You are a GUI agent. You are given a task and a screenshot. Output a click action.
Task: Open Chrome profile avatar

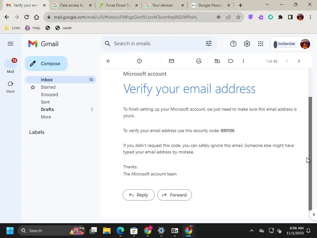[x=300, y=17]
